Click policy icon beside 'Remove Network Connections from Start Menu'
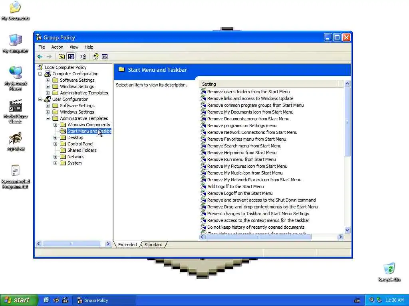This screenshot has width=409, height=306. coord(203,132)
